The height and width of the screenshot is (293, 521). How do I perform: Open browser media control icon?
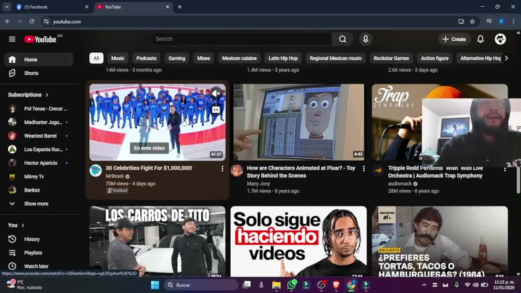[x=489, y=22]
